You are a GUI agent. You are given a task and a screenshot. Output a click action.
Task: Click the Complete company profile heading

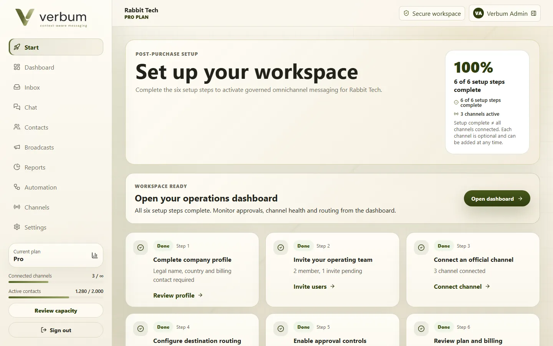point(192,260)
